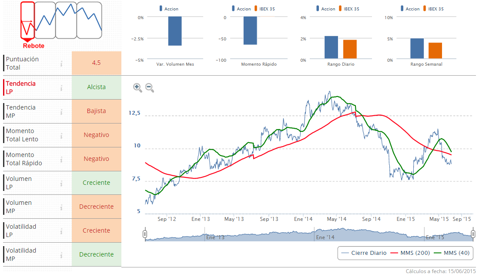Toggle IBEX 35 legend in Rango Diario chart
Viewport: 479px width, 277px height.
348,9
